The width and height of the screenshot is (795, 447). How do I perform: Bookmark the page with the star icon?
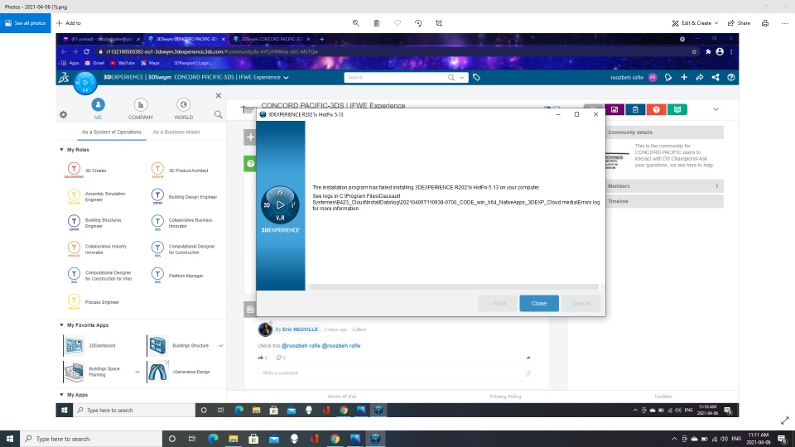tap(694, 51)
